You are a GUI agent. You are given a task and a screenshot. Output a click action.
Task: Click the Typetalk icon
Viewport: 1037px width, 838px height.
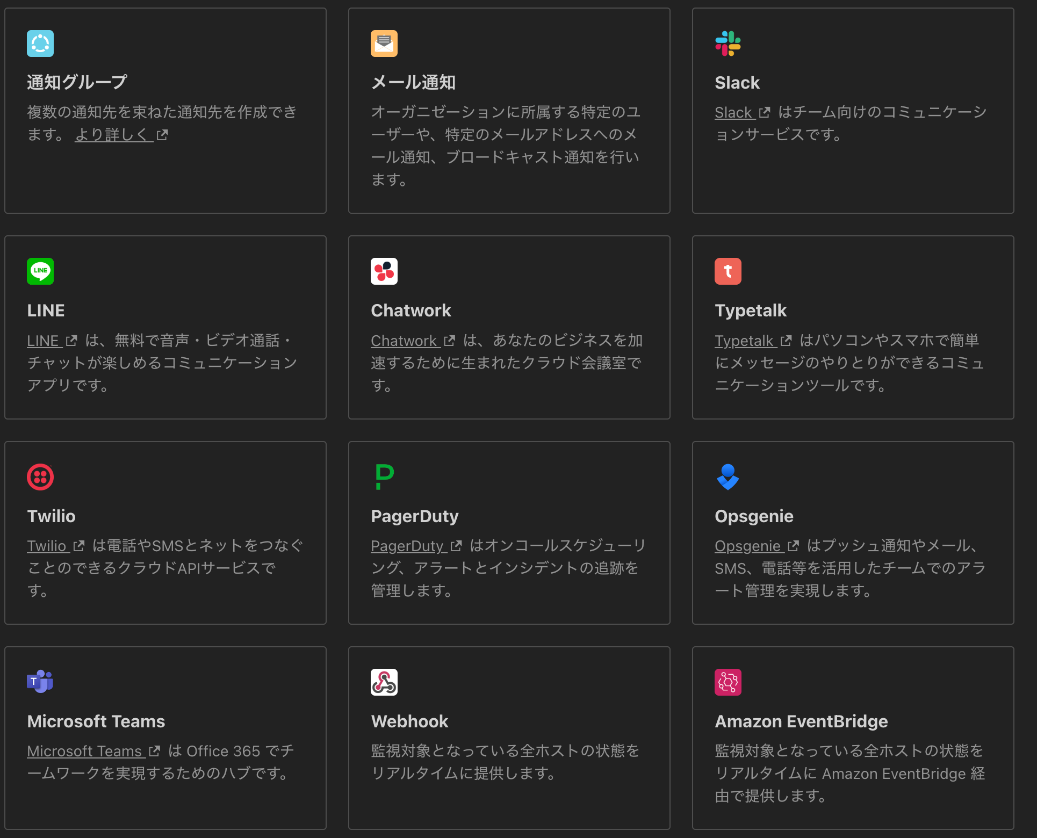(728, 271)
